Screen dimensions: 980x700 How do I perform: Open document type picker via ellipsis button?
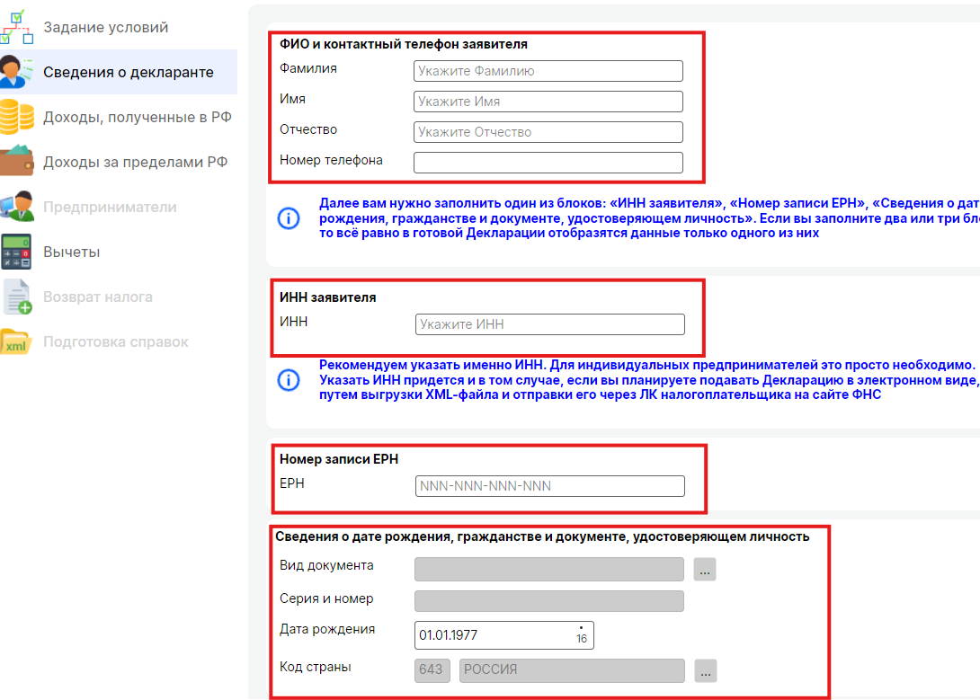coord(705,569)
